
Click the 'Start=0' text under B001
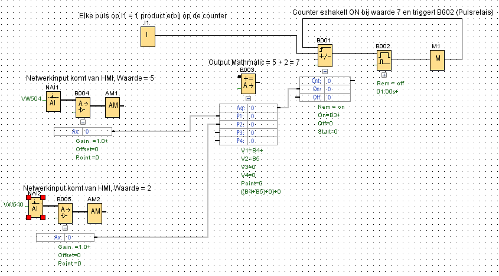pyautogui.click(x=328, y=132)
